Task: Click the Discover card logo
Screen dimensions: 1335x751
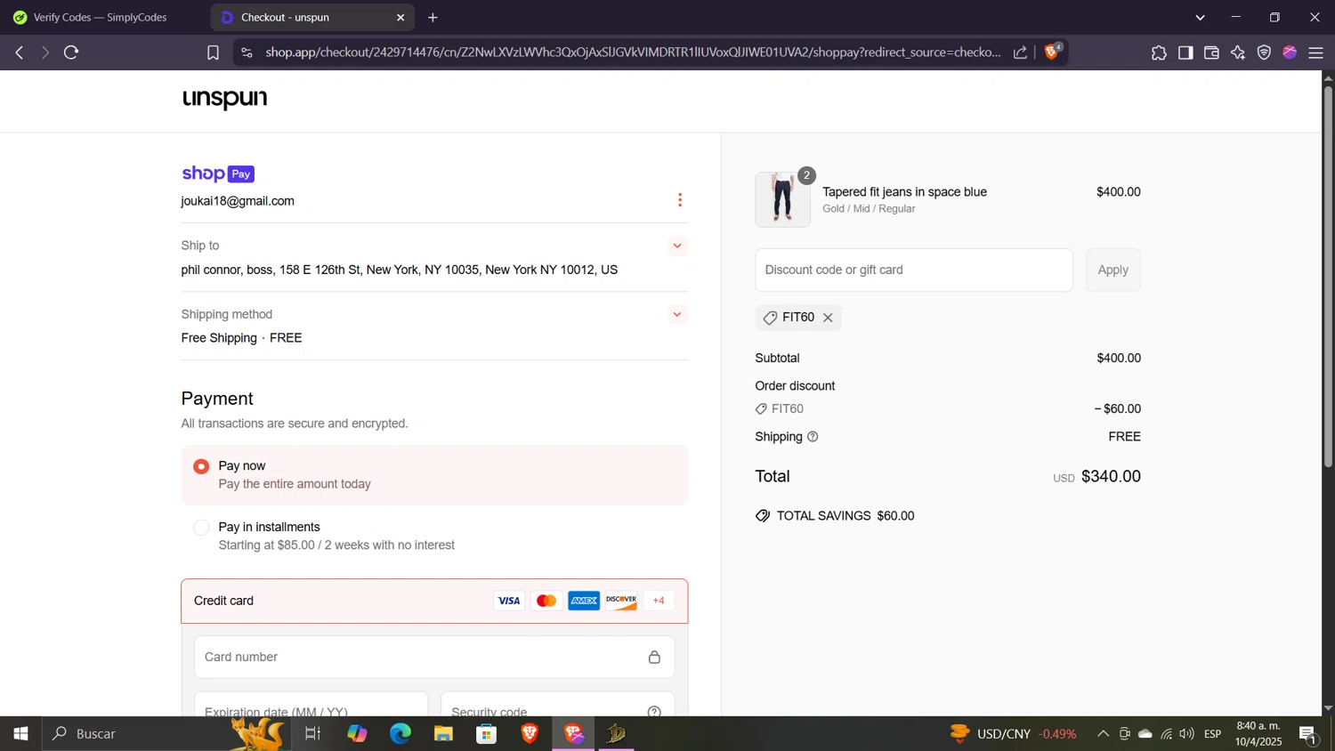Action: point(621,602)
